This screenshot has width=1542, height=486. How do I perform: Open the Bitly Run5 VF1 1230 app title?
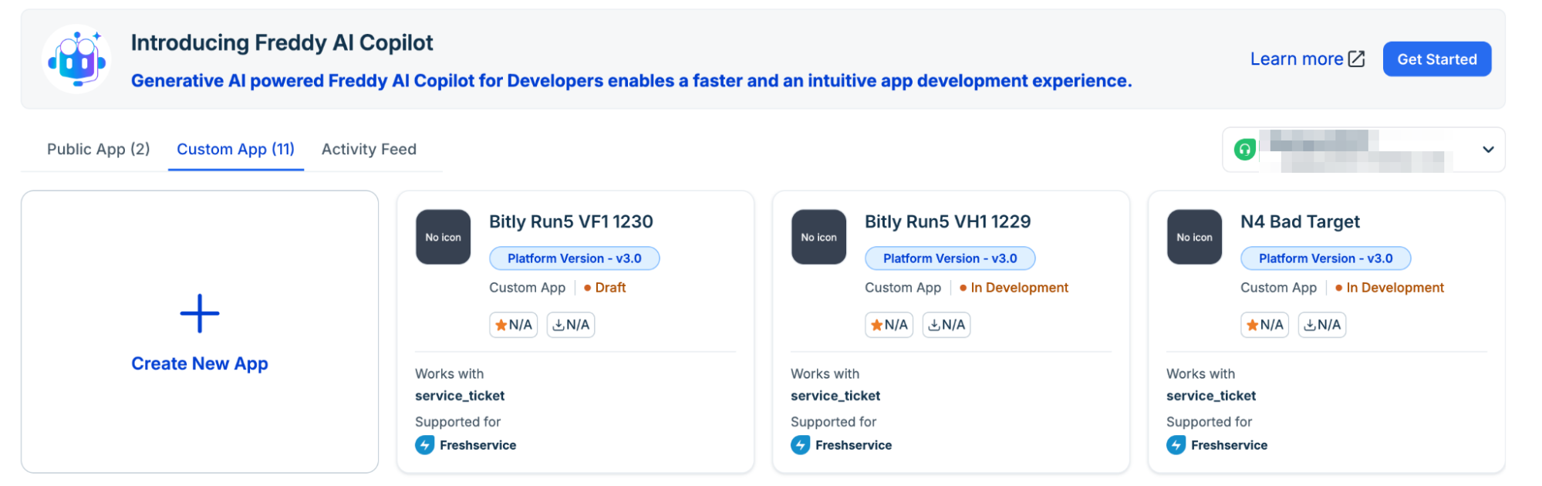pyautogui.click(x=571, y=221)
